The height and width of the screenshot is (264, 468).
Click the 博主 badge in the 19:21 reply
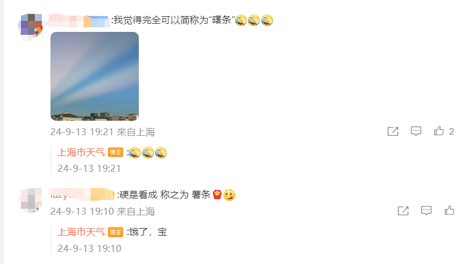tap(116, 153)
